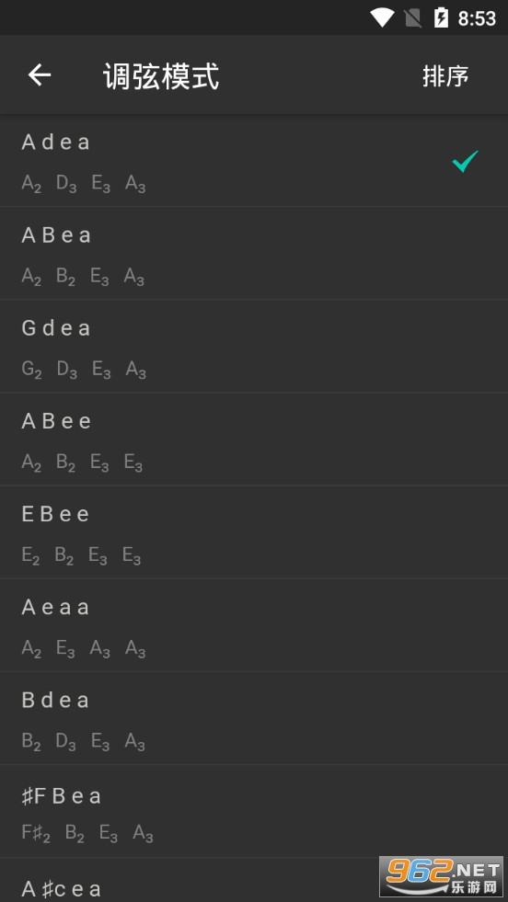The image size is (508, 902).
Task: Tap the battery charging icon
Action: click(x=441, y=17)
